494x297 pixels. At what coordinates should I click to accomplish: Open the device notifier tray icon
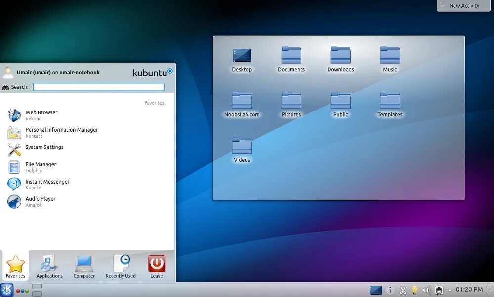click(x=439, y=290)
